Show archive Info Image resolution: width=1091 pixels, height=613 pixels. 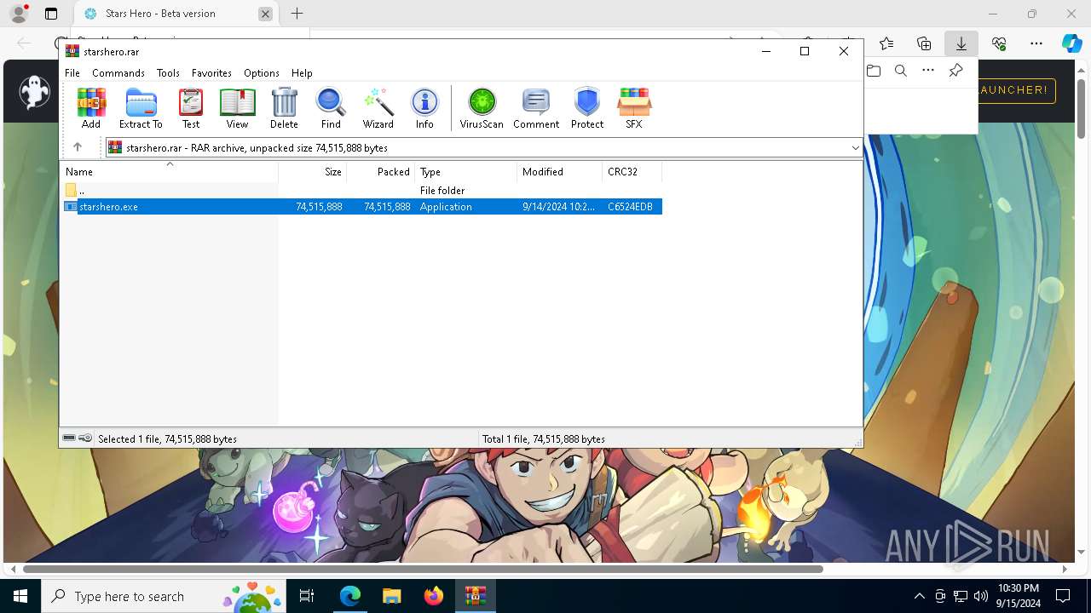pyautogui.click(x=424, y=108)
